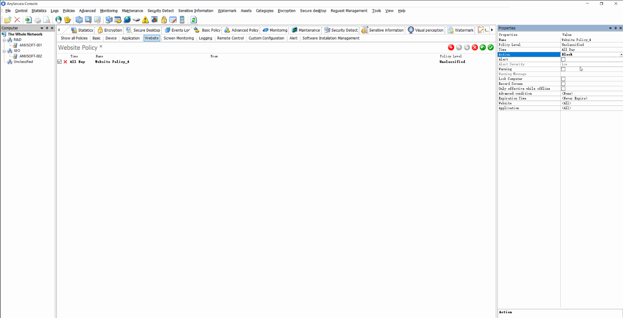Click the red delete policy icon
The width and height of the screenshot is (623, 318).
point(475,47)
